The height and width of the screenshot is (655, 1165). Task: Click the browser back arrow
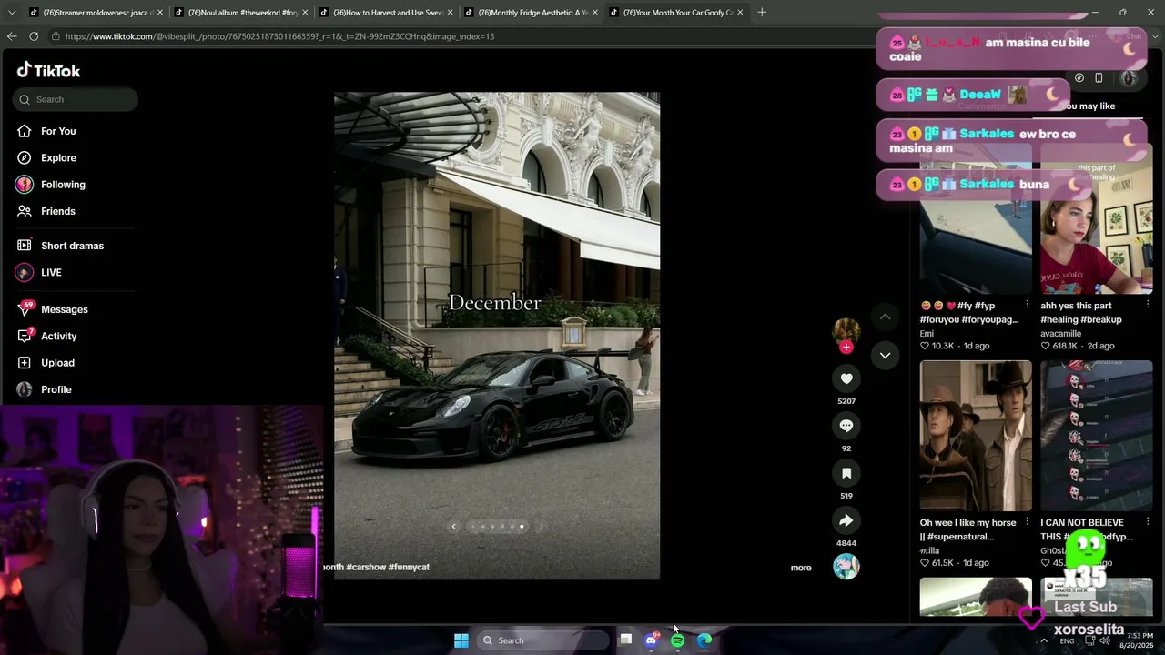point(12,36)
